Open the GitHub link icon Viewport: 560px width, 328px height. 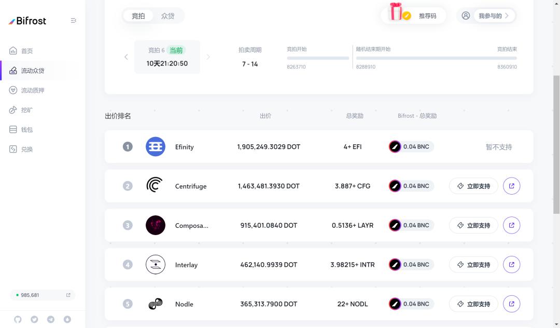[18, 320]
